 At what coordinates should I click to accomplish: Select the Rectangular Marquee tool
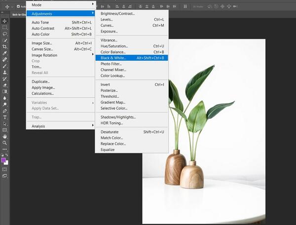pos(5,27)
